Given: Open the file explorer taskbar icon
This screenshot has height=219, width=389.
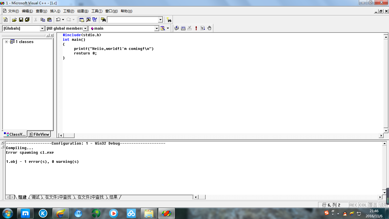Looking at the screenshot, I should coord(149,213).
